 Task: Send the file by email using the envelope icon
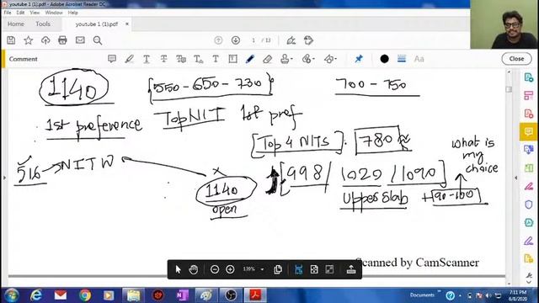point(80,40)
